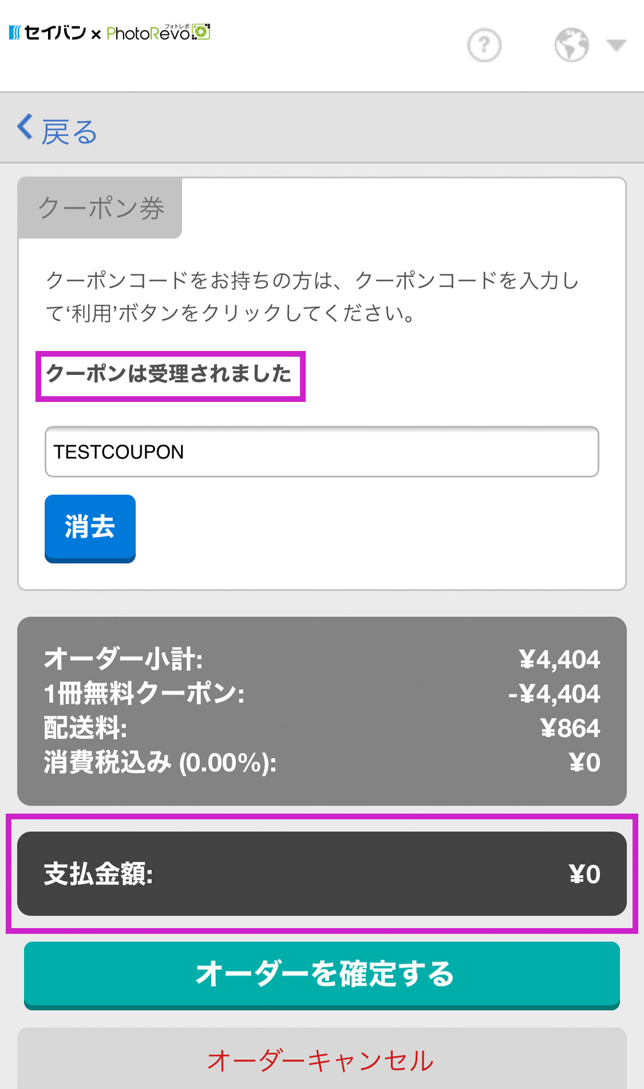Confirm the order with オーダーを確定する
Image resolution: width=644 pixels, height=1089 pixels.
click(x=322, y=976)
